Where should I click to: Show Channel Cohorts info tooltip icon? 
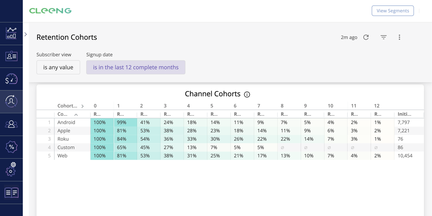coord(247,94)
